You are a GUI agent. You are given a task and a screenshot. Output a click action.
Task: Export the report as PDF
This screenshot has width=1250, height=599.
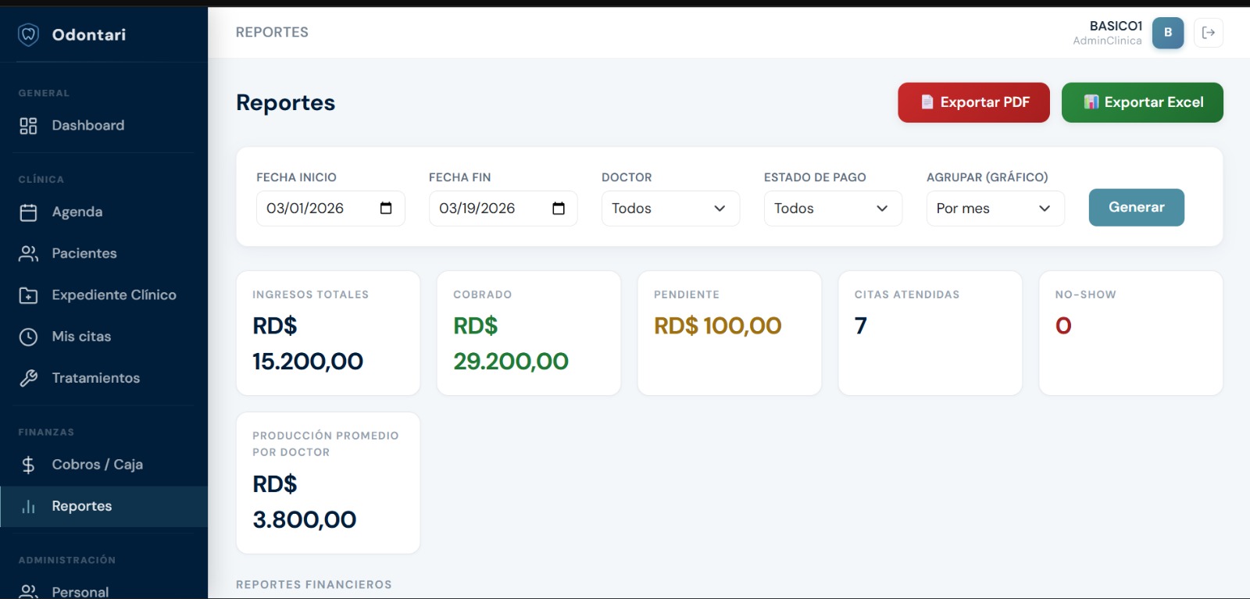point(973,102)
